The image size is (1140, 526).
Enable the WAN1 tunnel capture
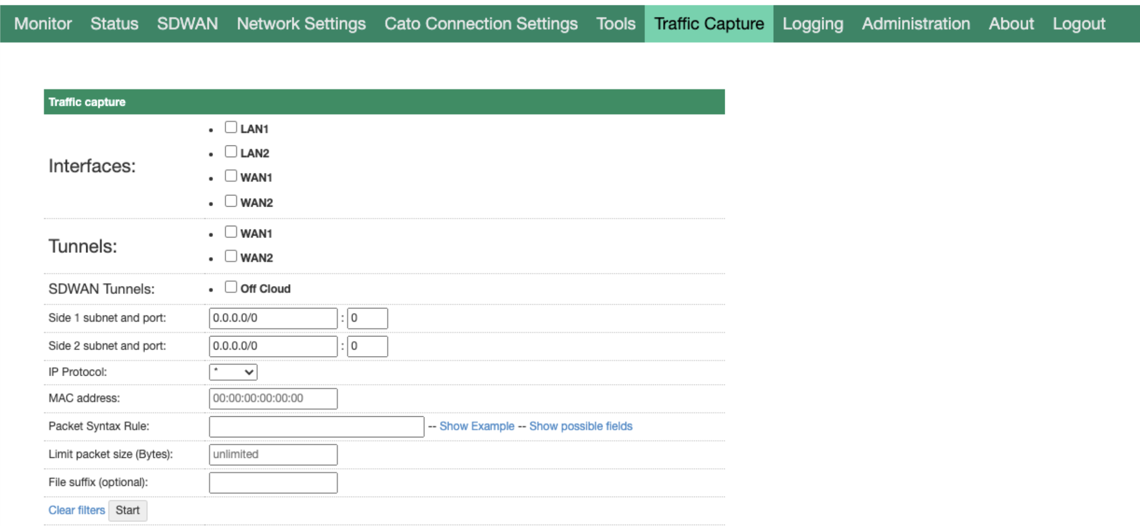pos(231,231)
